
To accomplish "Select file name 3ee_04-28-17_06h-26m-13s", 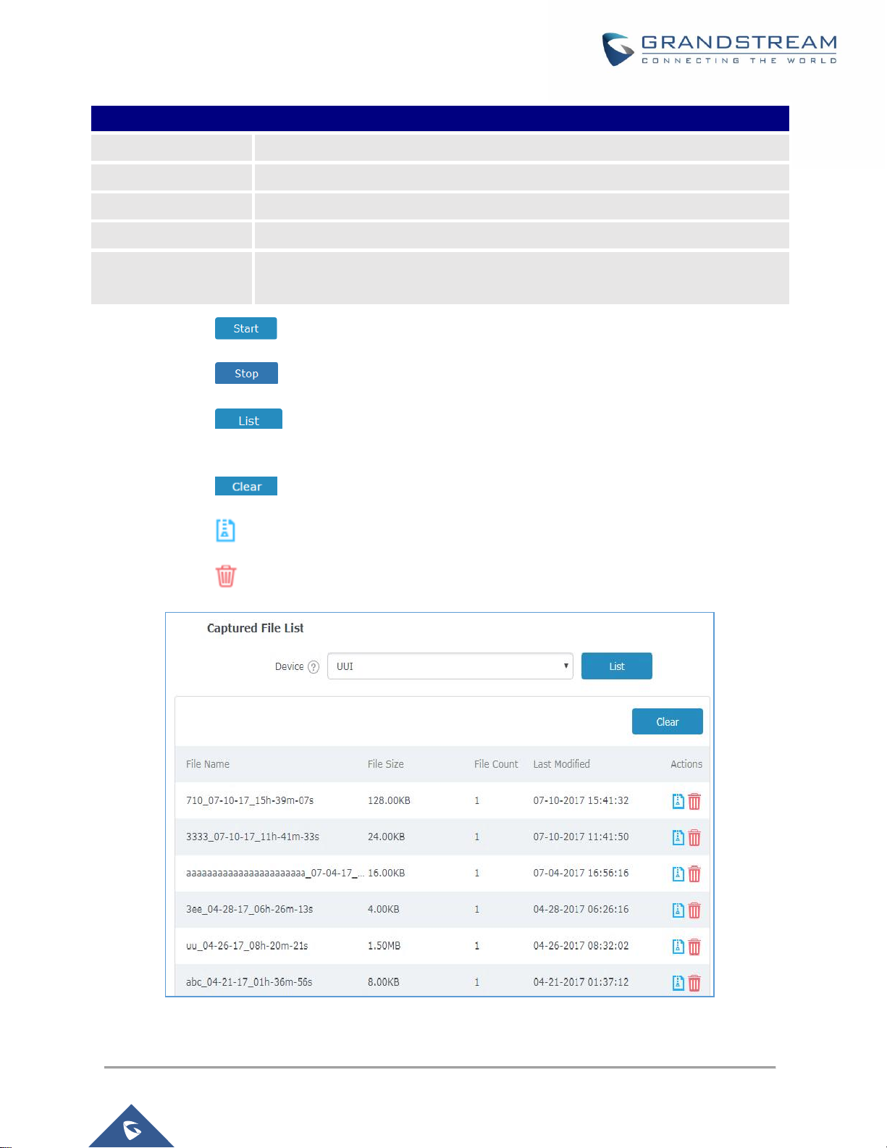I will tap(250, 909).
